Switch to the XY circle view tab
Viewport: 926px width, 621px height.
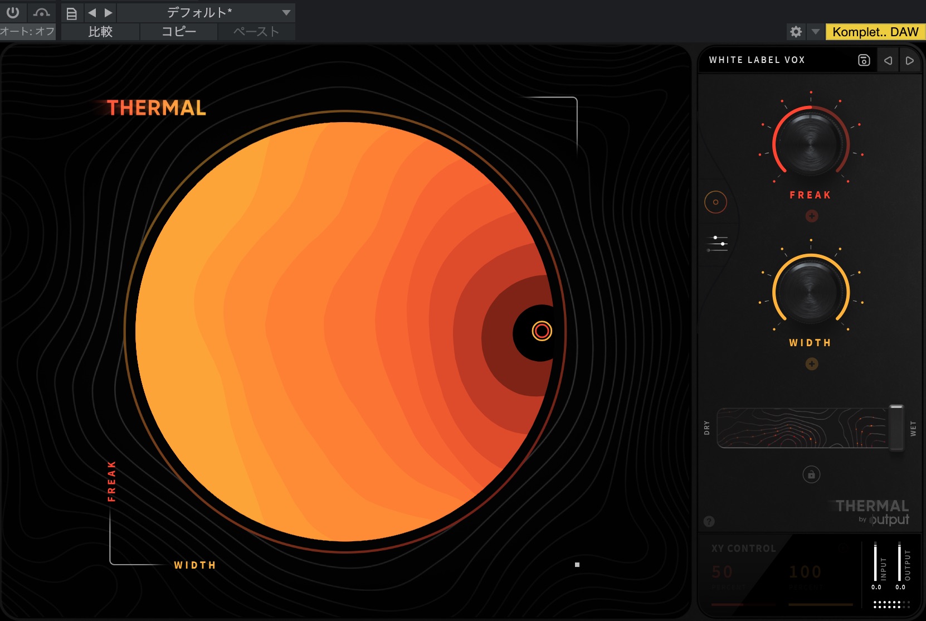coord(715,202)
